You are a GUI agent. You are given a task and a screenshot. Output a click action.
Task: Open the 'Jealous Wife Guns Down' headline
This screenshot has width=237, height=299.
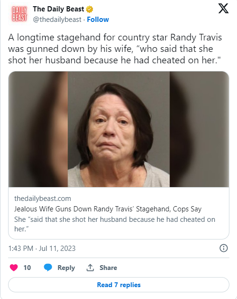[x=108, y=209]
